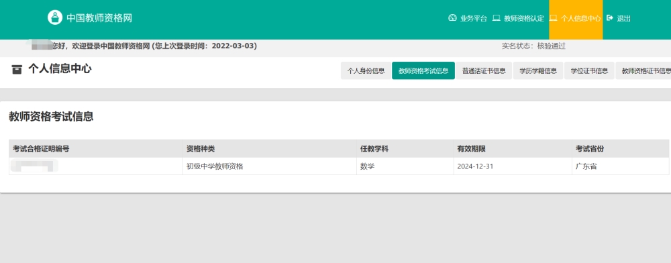Click the 业务平台 dashboard icon
This screenshot has width=671, height=263.
(452, 18)
